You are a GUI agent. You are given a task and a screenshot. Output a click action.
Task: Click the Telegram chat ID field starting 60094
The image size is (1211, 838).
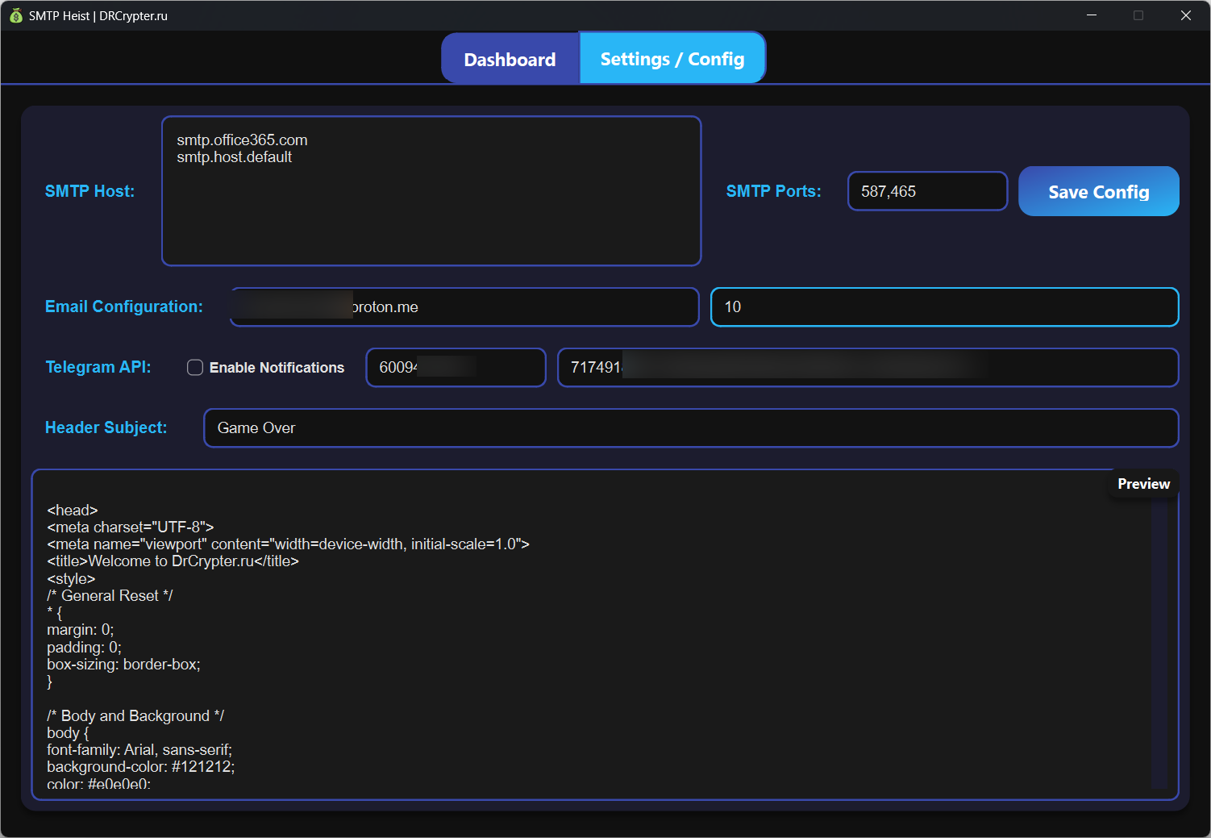click(456, 367)
